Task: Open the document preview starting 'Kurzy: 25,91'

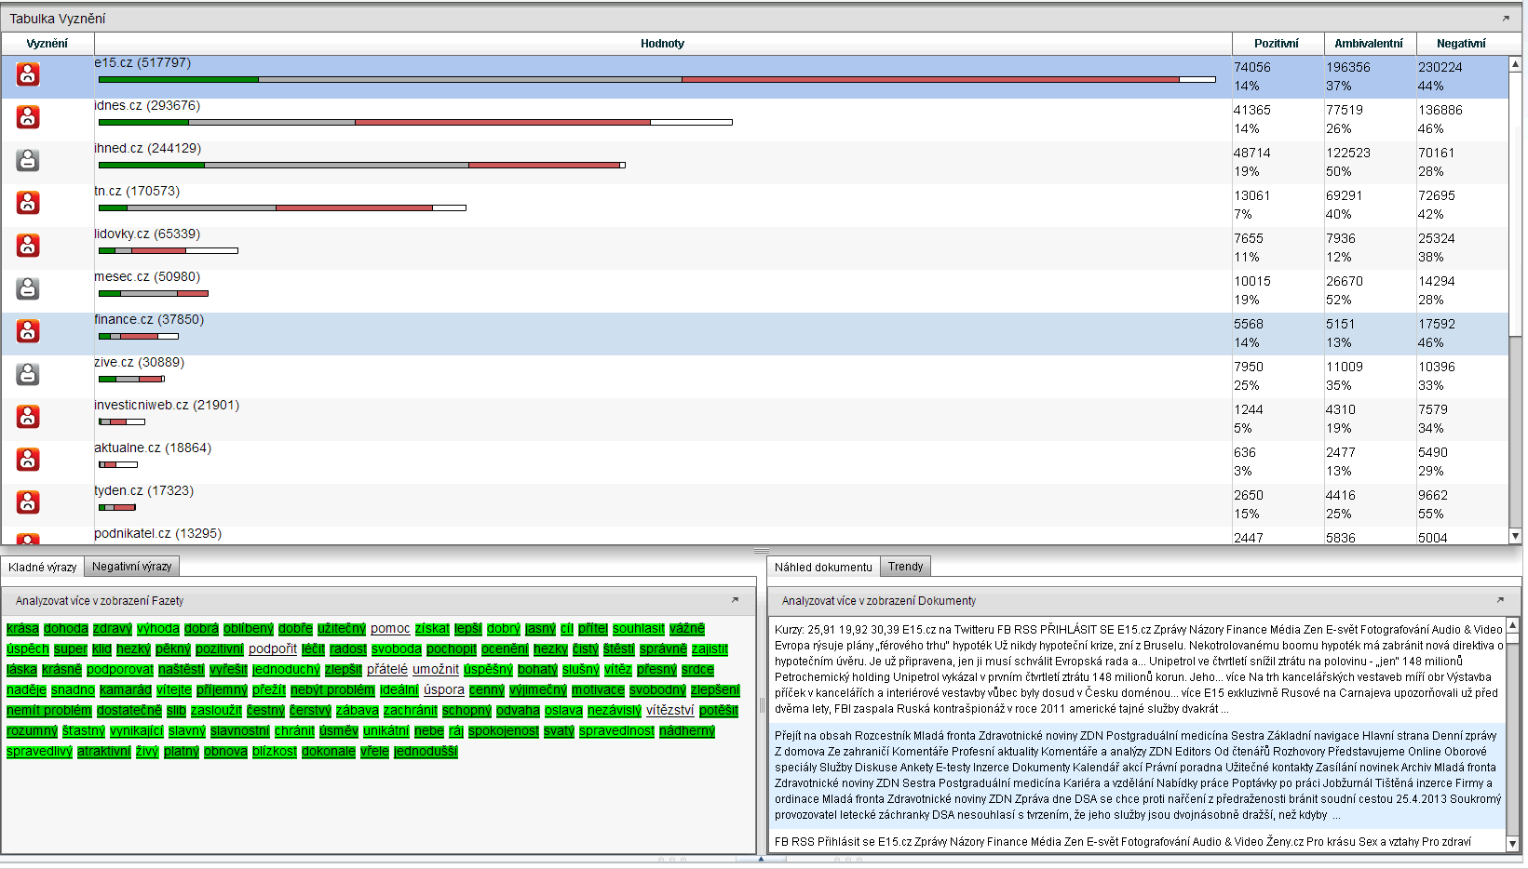Action: [x=1137, y=669]
